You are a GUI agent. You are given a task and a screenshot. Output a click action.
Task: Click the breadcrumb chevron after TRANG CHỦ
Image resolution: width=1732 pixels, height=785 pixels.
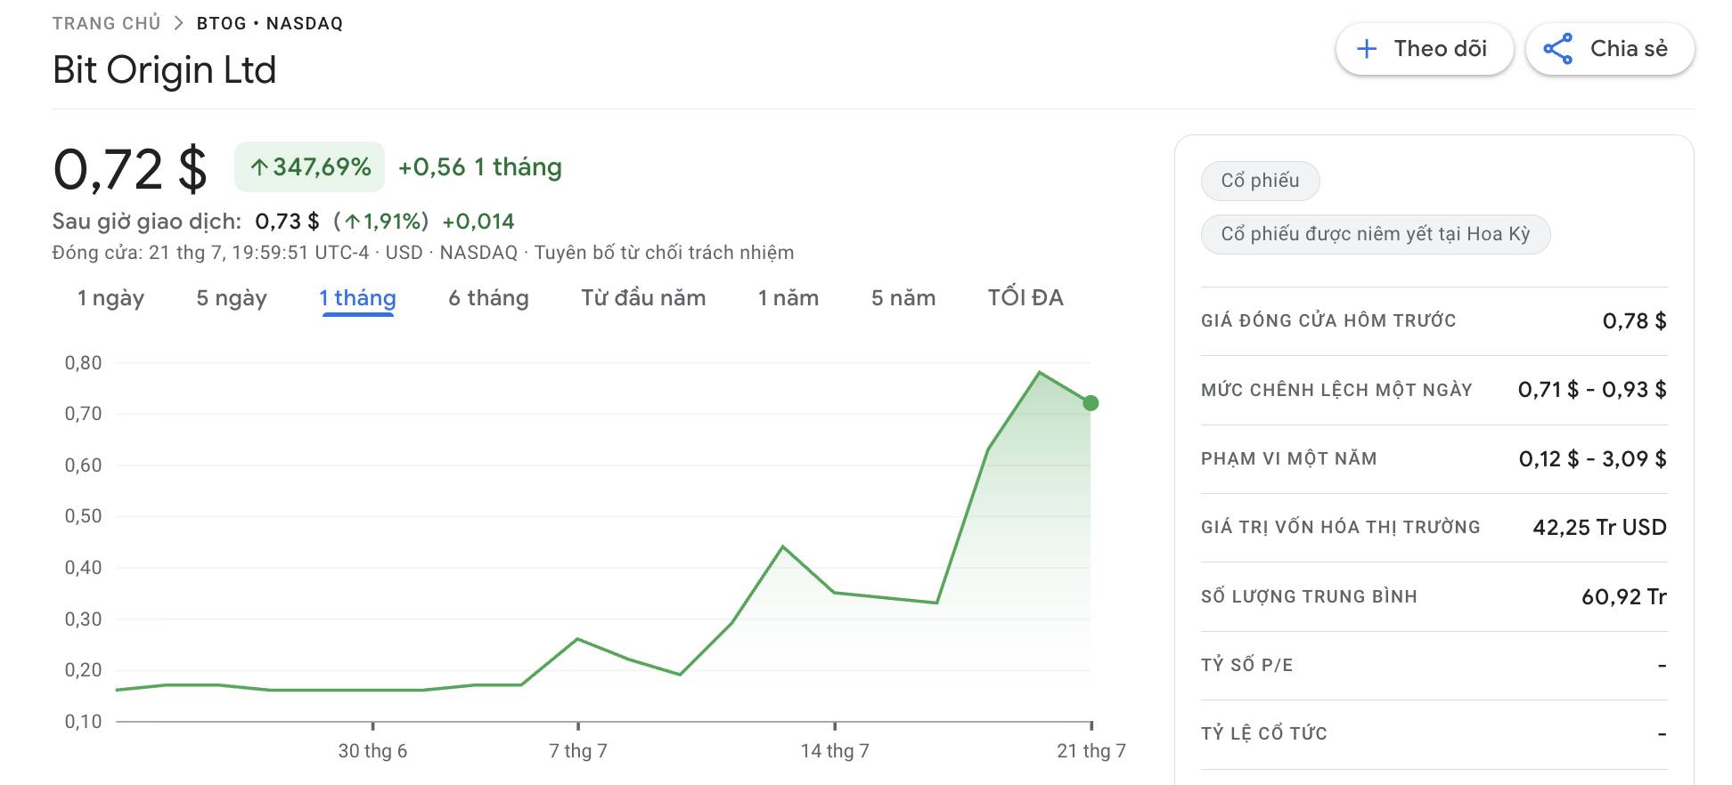point(179,23)
